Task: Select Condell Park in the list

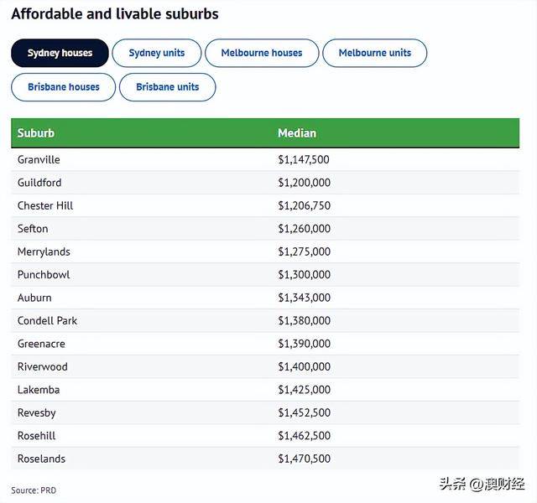Action: (x=47, y=320)
